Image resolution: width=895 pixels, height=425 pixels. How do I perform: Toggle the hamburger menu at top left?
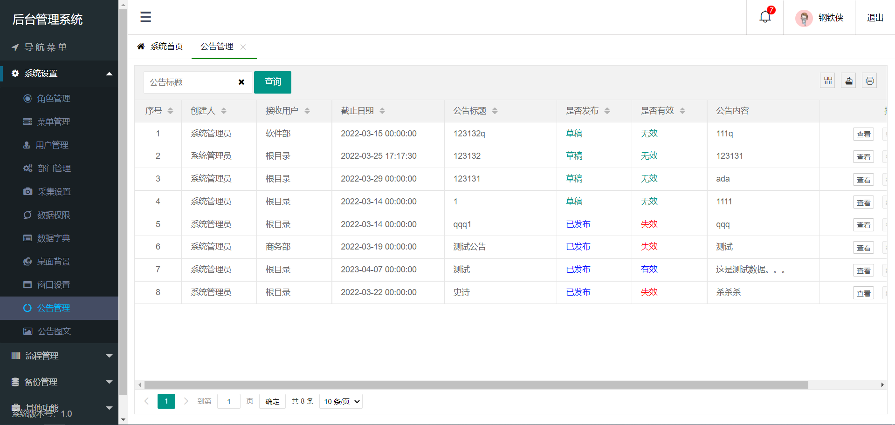click(x=145, y=17)
